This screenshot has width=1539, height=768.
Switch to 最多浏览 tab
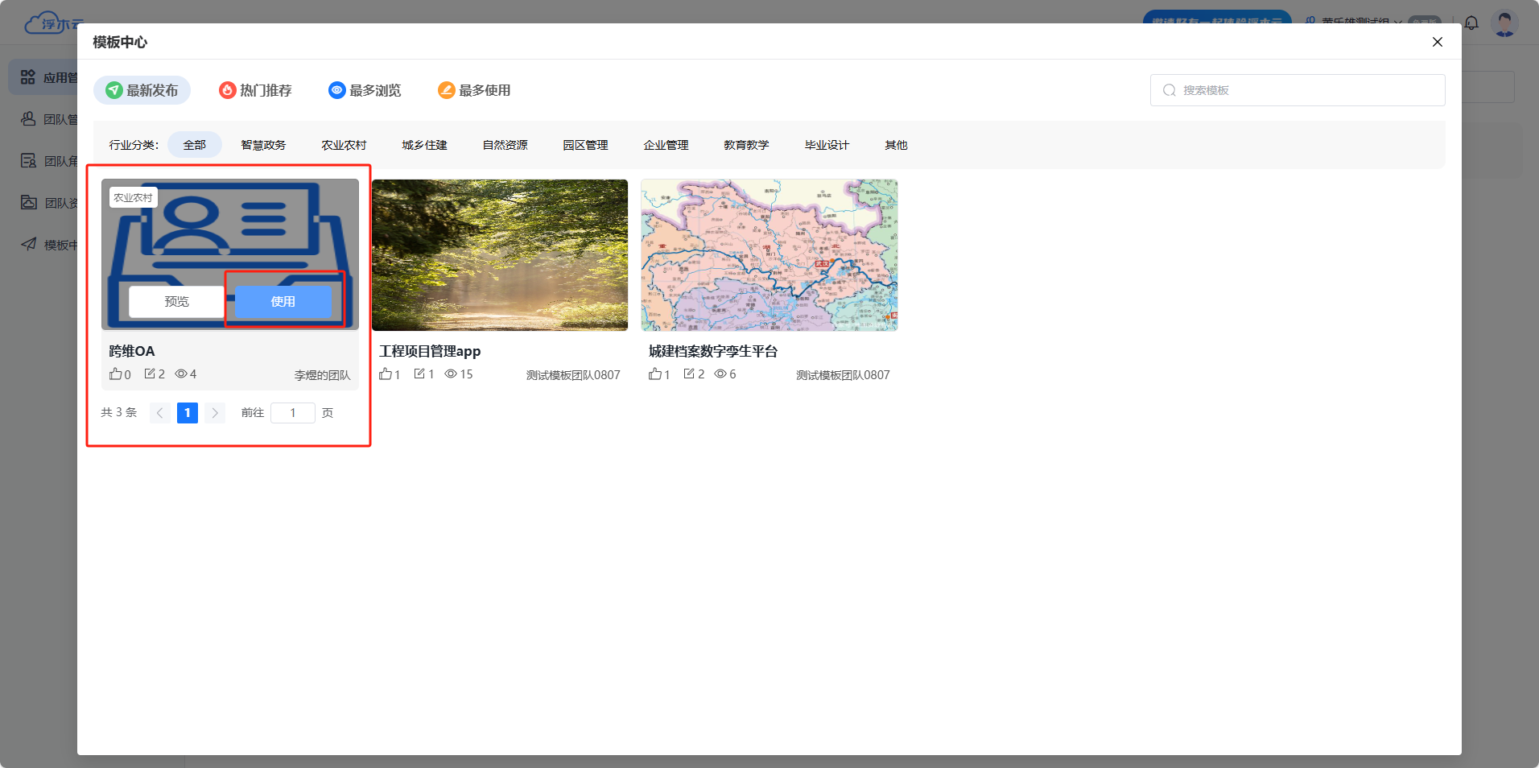[365, 90]
